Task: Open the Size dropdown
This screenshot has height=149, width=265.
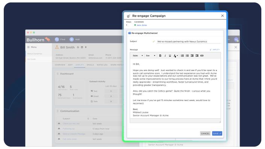Action: (x=150, y=56)
